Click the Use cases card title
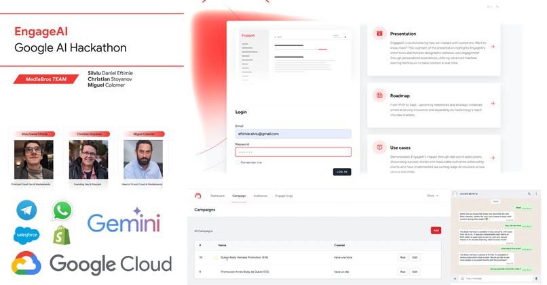547x285 pixels. [x=400, y=148]
